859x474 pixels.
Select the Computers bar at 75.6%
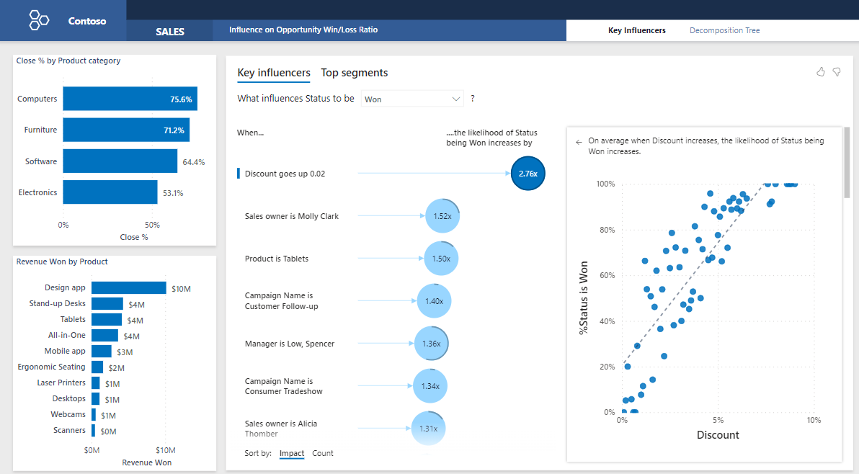[x=130, y=99]
